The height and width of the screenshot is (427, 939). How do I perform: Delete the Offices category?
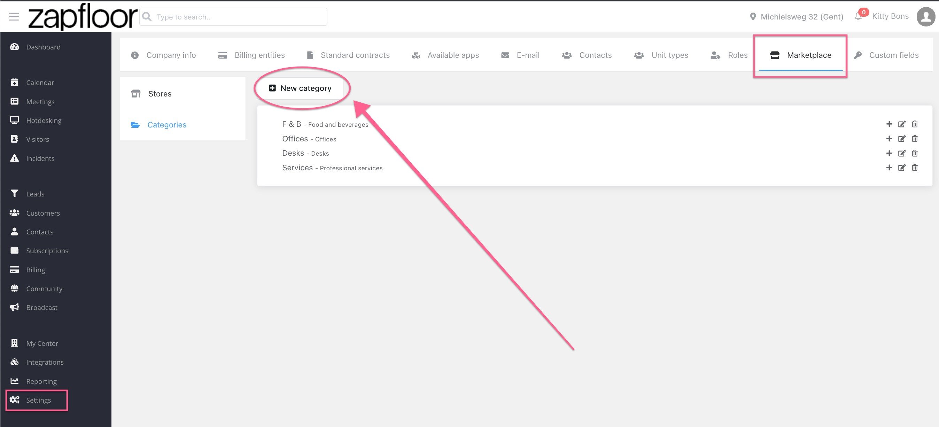pyautogui.click(x=915, y=139)
